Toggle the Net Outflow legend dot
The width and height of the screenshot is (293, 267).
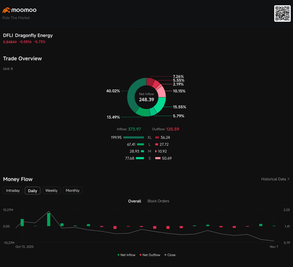140,255
